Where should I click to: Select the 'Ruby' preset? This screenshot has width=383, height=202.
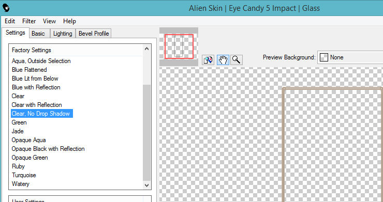pos(18,166)
